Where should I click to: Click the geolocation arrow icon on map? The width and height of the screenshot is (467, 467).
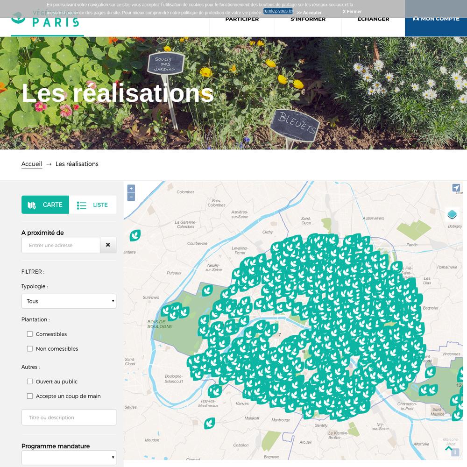pyautogui.click(x=456, y=188)
